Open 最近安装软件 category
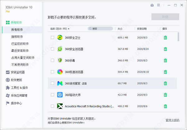187x130 pixels. [x=20, y=51]
